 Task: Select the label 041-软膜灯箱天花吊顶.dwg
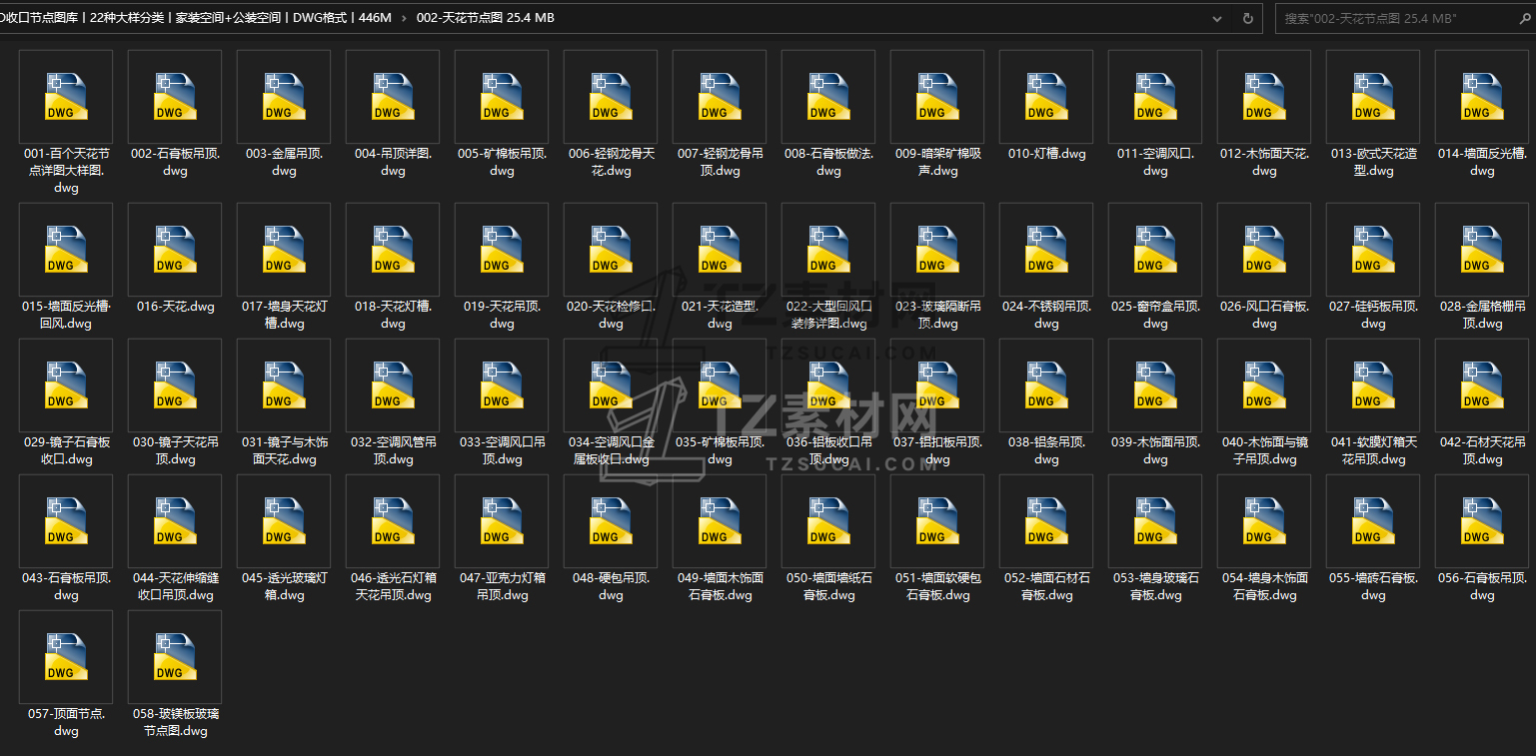click(x=1373, y=451)
